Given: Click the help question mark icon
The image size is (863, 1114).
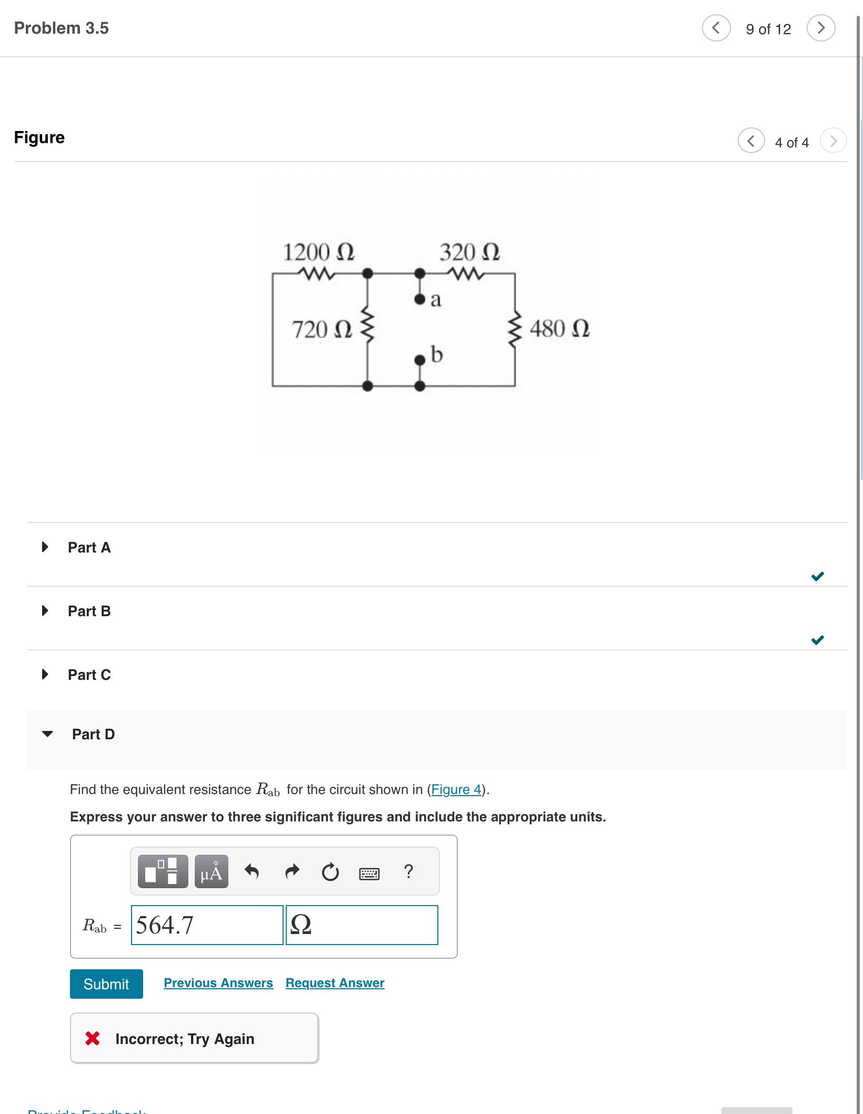Looking at the screenshot, I should pyautogui.click(x=409, y=872).
